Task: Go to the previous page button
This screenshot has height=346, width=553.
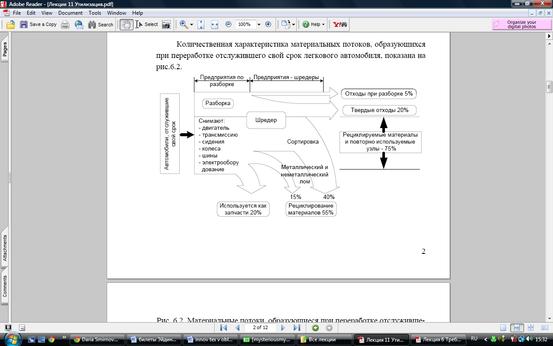Action: (237, 328)
